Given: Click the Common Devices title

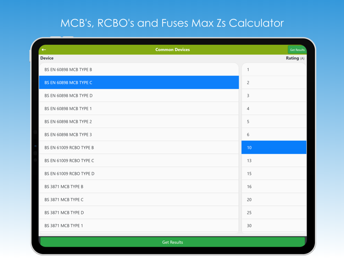Looking at the screenshot, I should [x=172, y=50].
